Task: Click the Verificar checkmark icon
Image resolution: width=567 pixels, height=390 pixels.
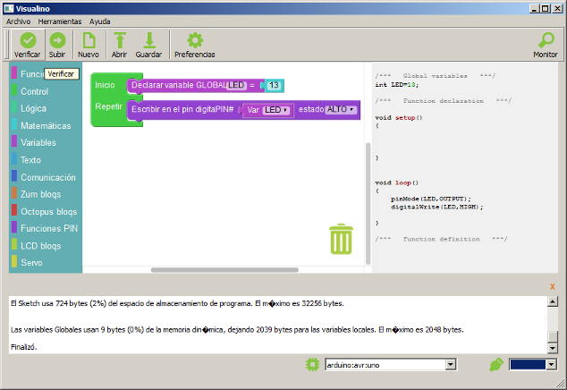Action: (x=28, y=40)
